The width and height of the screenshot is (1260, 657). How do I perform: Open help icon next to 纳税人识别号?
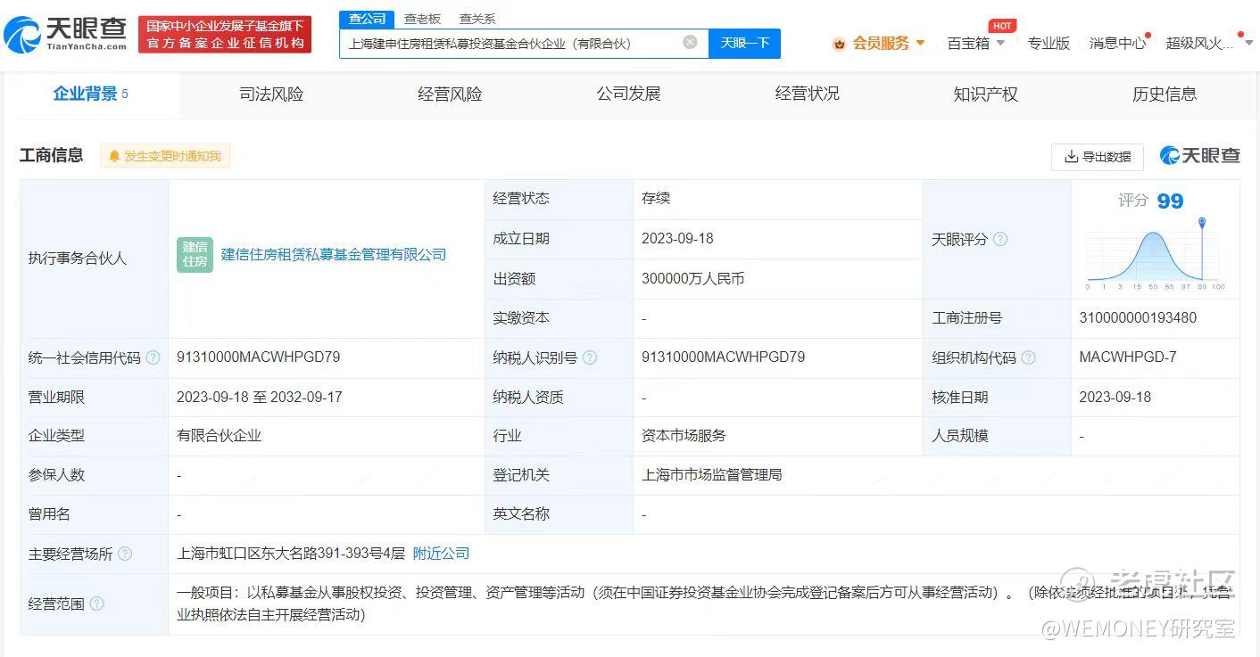[x=590, y=357]
